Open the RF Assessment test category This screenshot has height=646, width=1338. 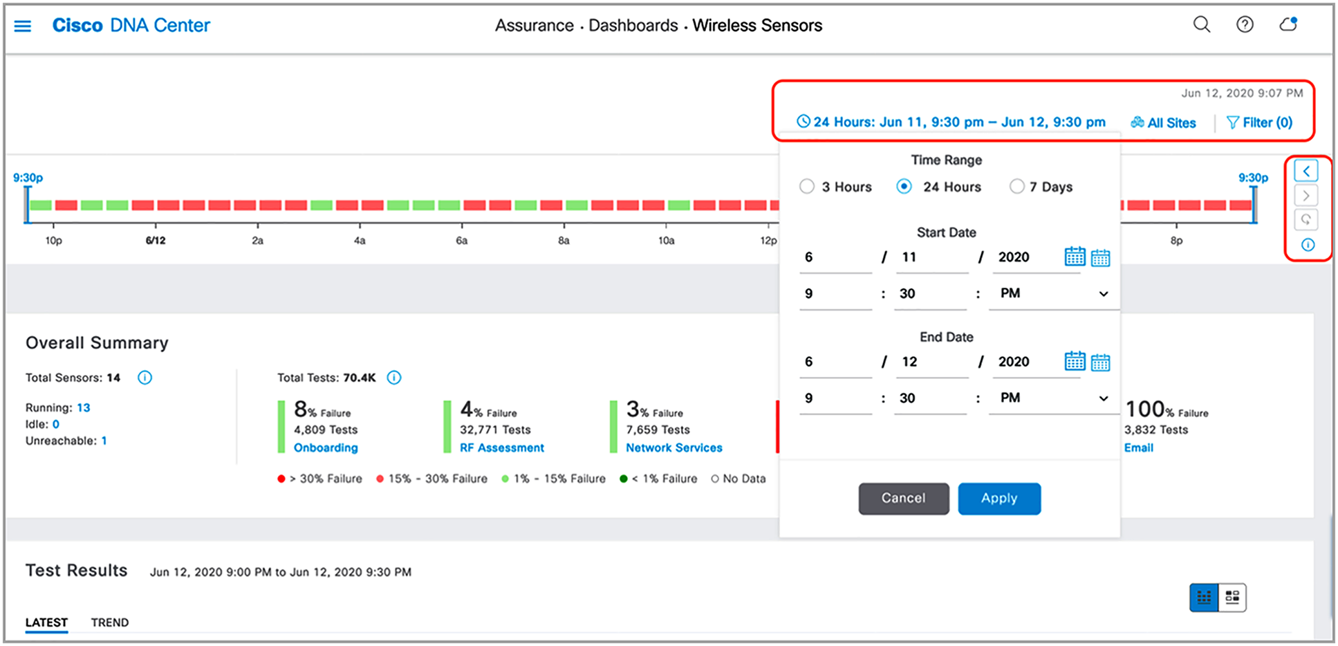502,448
